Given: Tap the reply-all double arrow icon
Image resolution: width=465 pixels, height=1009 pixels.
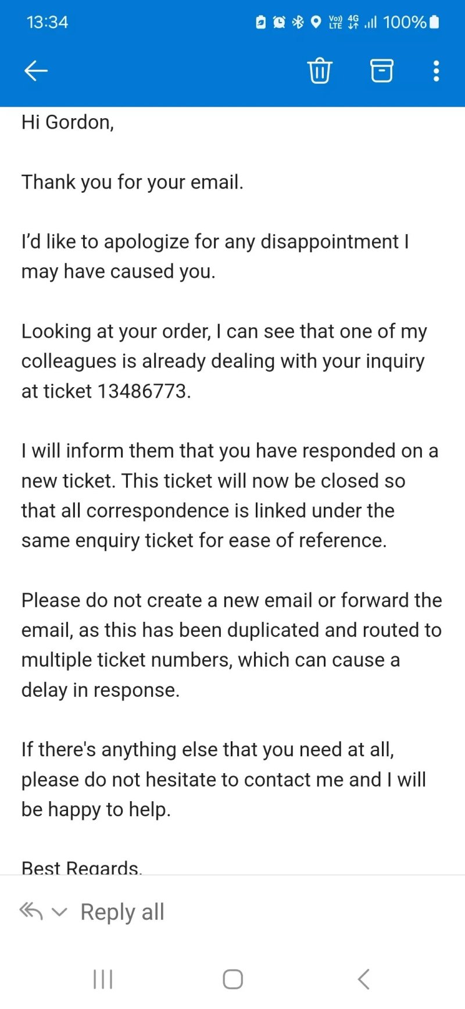Looking at the screenshot, I should (x=31, y=911).
